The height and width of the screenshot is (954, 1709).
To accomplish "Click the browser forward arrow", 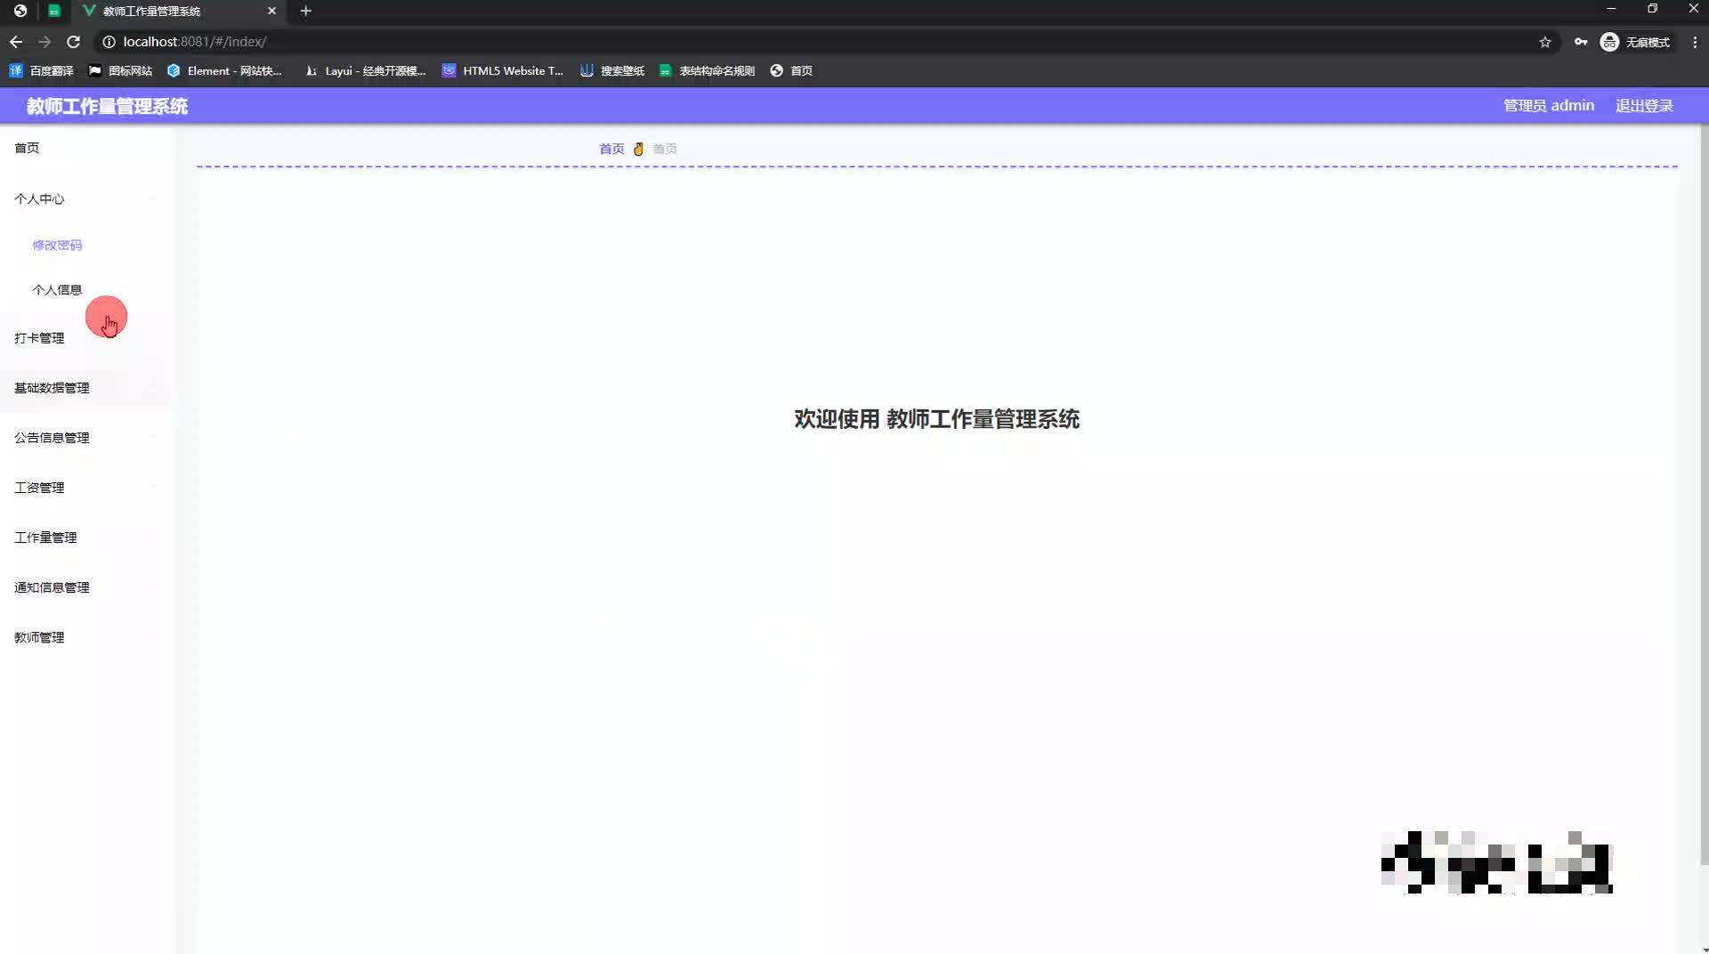I will point(45,42).
